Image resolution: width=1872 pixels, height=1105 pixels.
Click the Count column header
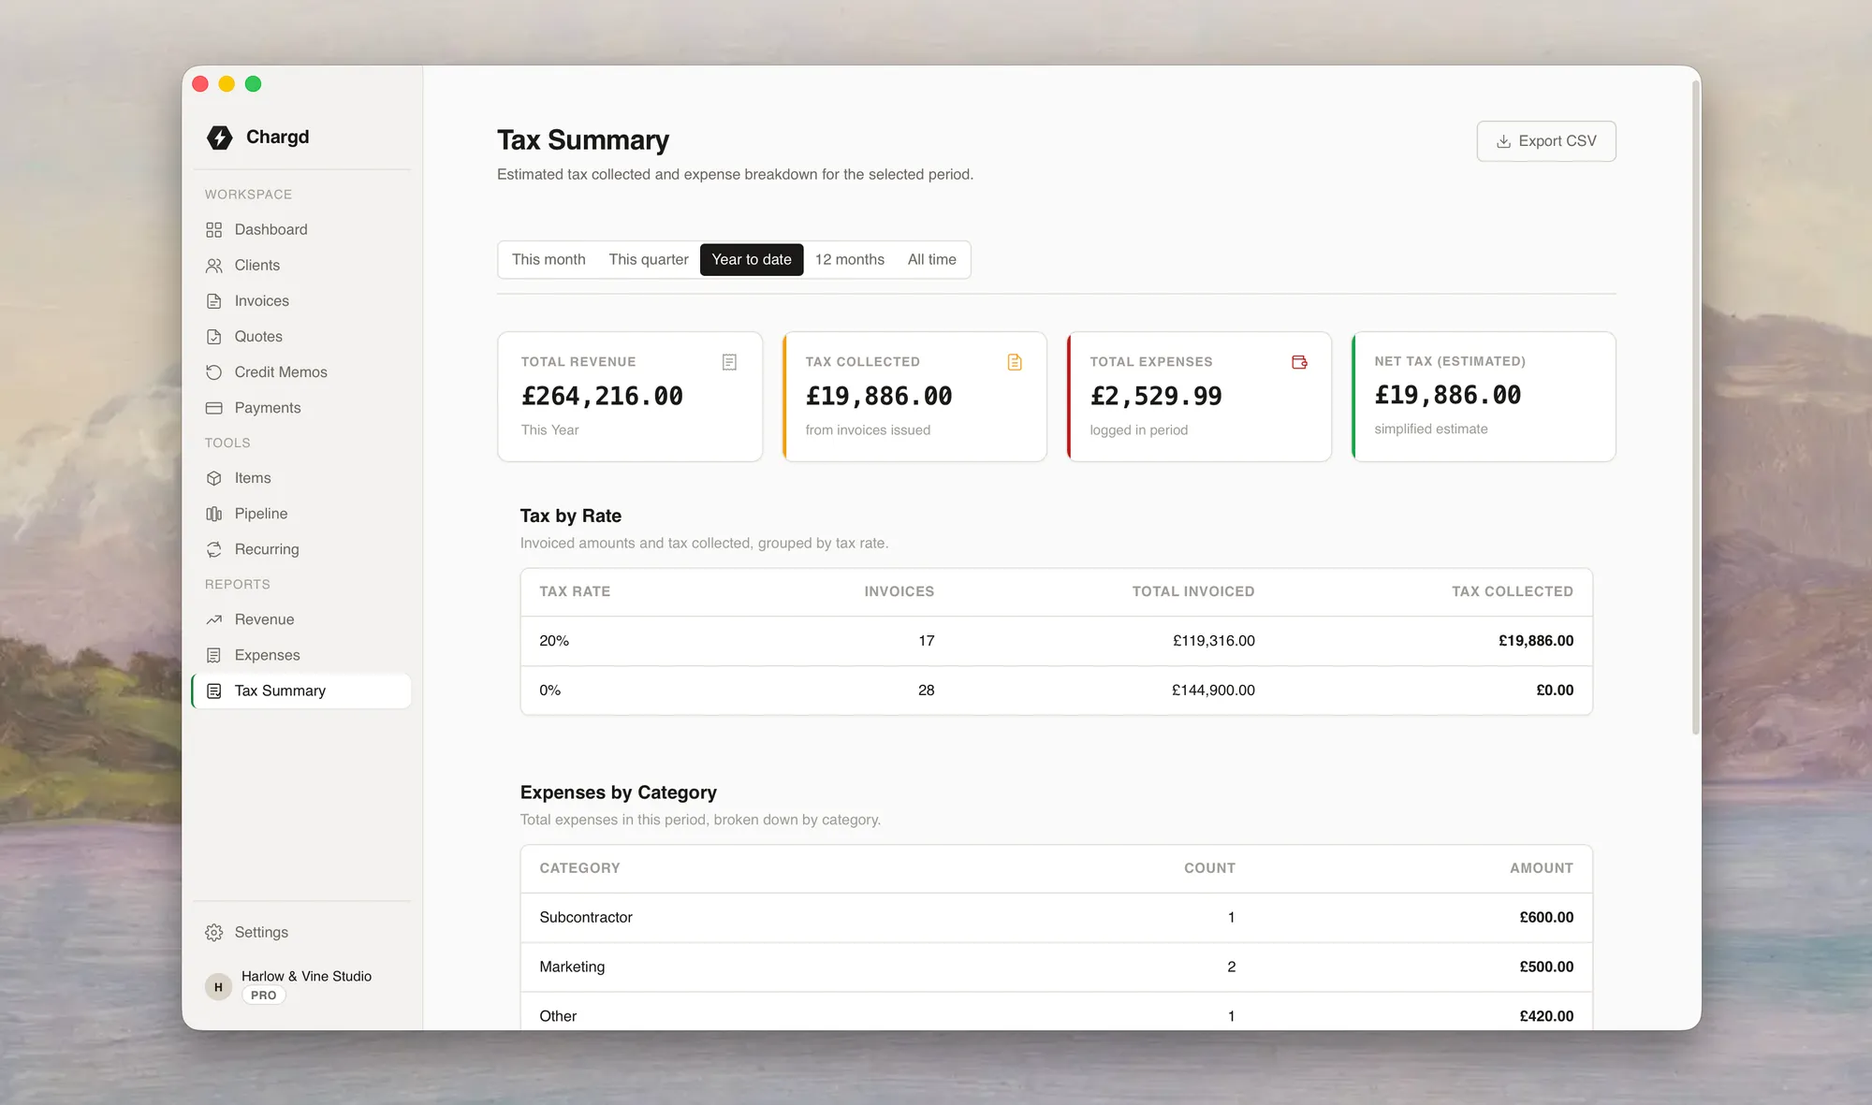click(1209, 868)
